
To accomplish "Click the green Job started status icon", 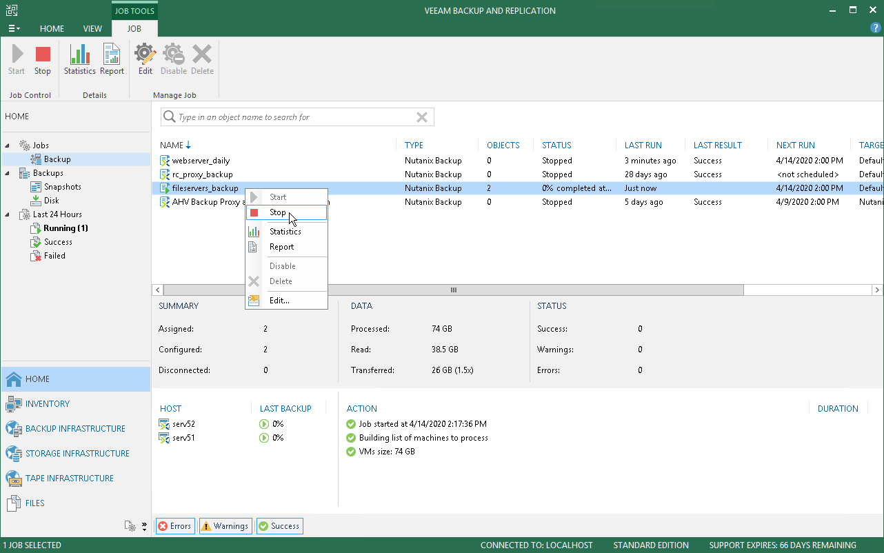I will [x=352, y=424].
